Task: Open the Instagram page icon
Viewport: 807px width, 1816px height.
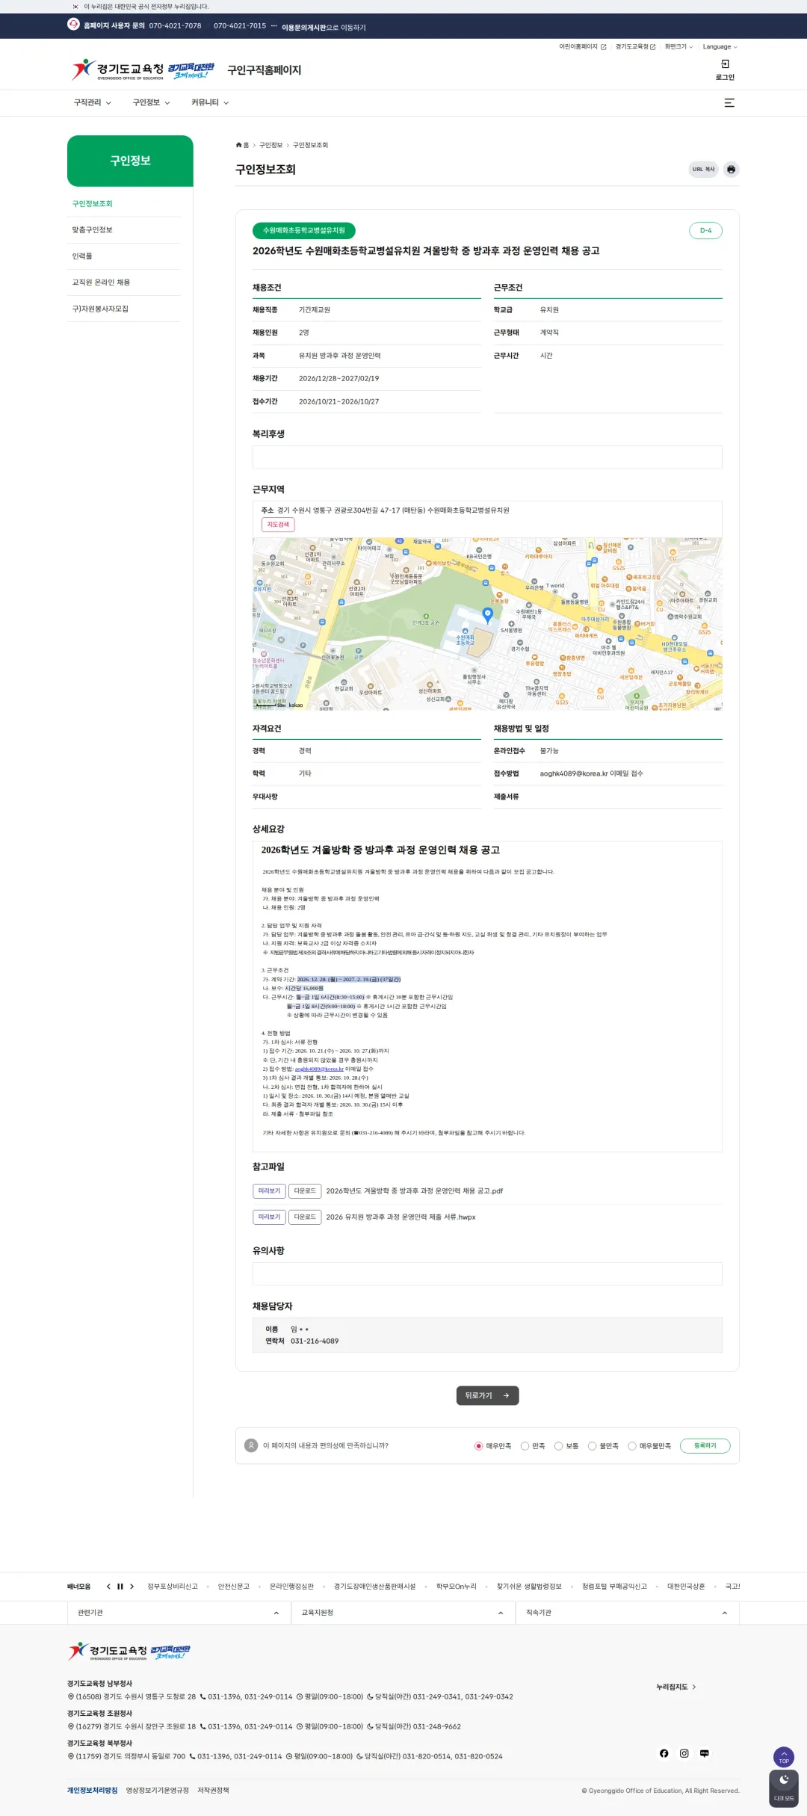Action: pos(684,1753)
